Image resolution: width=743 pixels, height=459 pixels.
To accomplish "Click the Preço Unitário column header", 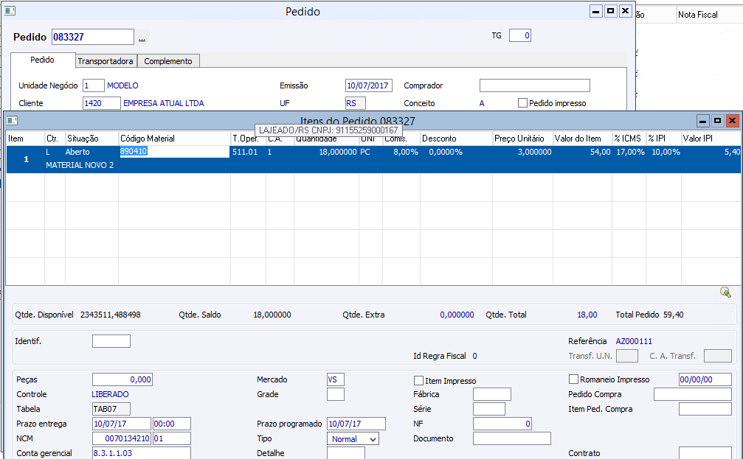I will click(522, 139).
